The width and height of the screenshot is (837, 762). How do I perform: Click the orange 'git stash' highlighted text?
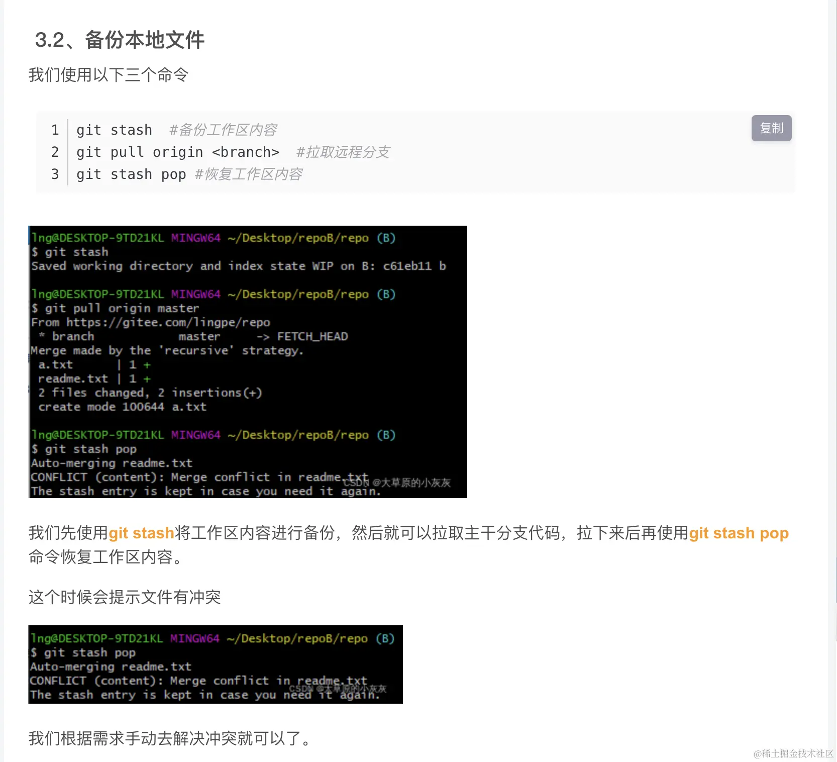[141, 533]
